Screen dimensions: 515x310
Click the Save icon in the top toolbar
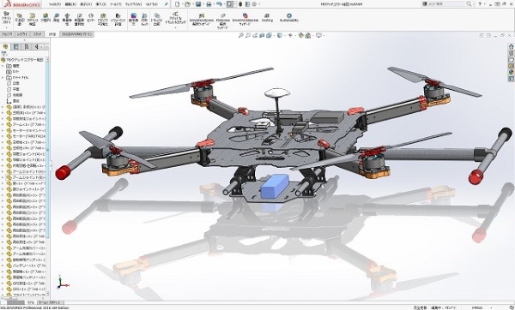198,4
